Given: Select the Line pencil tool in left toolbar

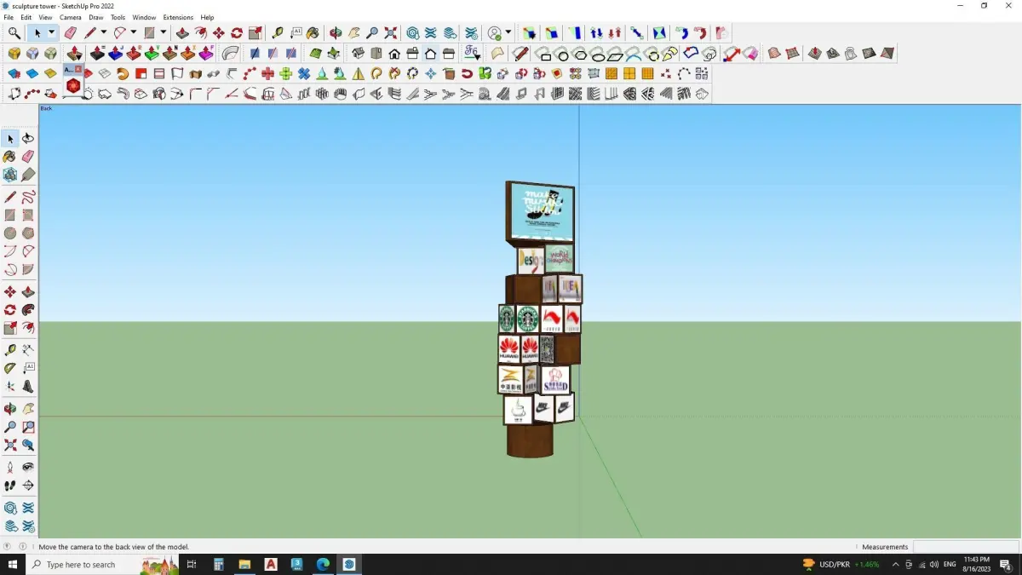Looking at the screenshot, I should (x=10, y=197).
